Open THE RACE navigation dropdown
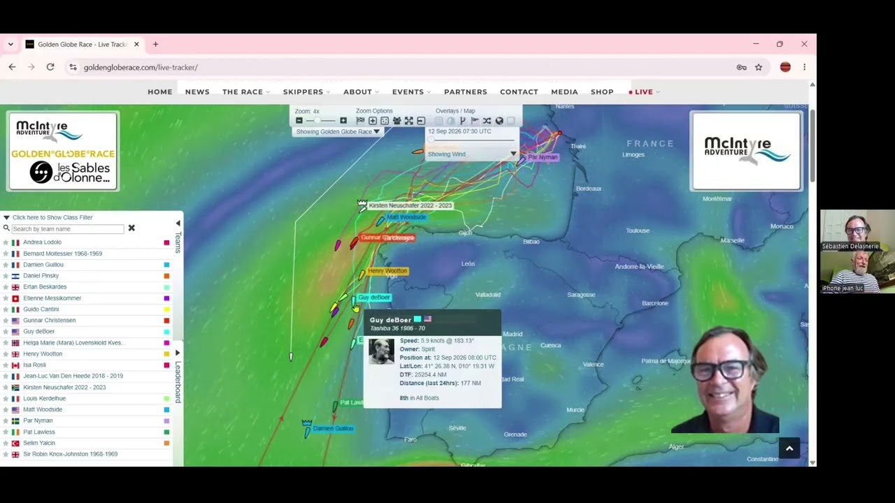 tap(245, 92)
